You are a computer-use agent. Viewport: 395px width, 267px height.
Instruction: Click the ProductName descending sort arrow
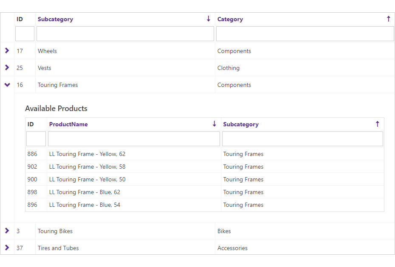click(x=214, y=124)
